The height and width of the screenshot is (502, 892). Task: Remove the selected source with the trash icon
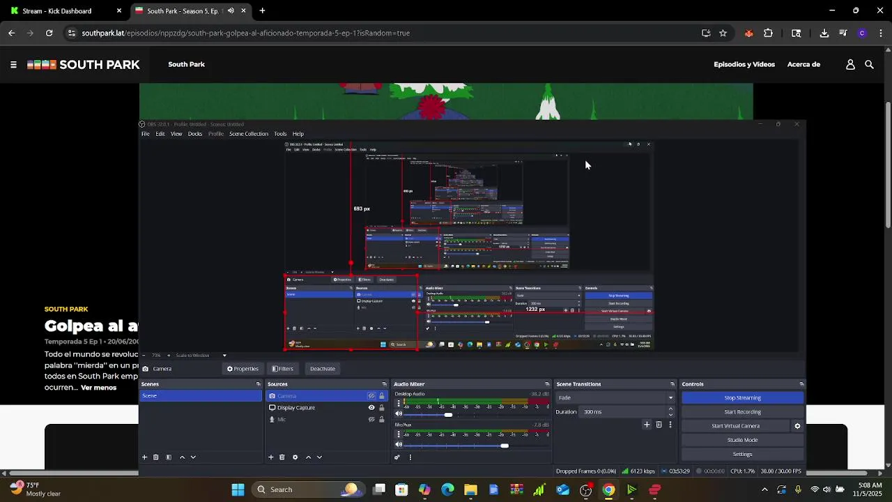282,457
